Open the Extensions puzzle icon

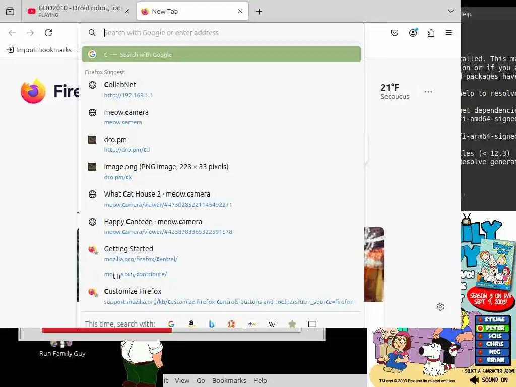point(431,33)
